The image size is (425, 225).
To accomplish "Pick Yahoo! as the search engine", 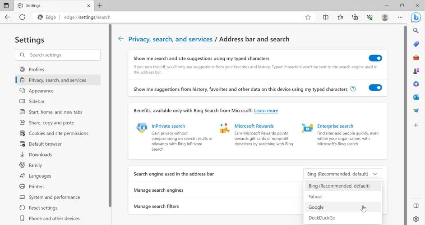I will (x=315, y=197).
